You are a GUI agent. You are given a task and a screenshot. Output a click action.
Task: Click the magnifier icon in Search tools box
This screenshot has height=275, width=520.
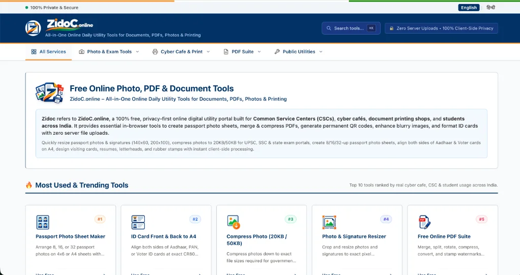pos(329,28)
